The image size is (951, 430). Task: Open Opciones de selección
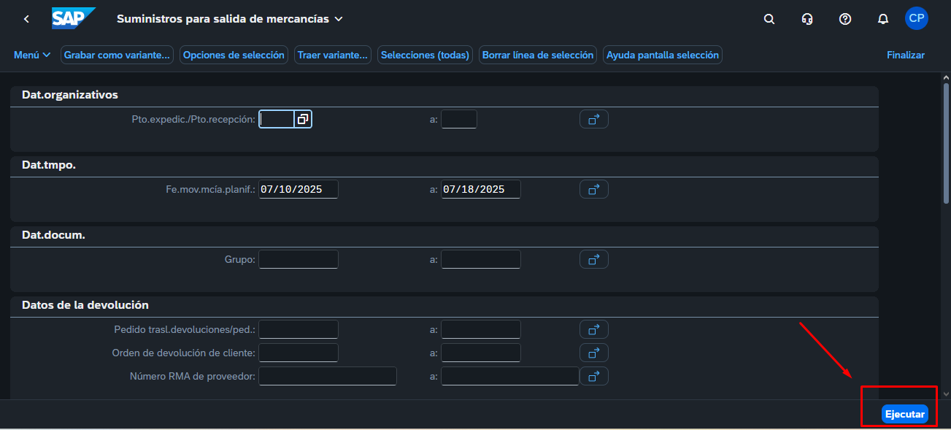[234, 55]
